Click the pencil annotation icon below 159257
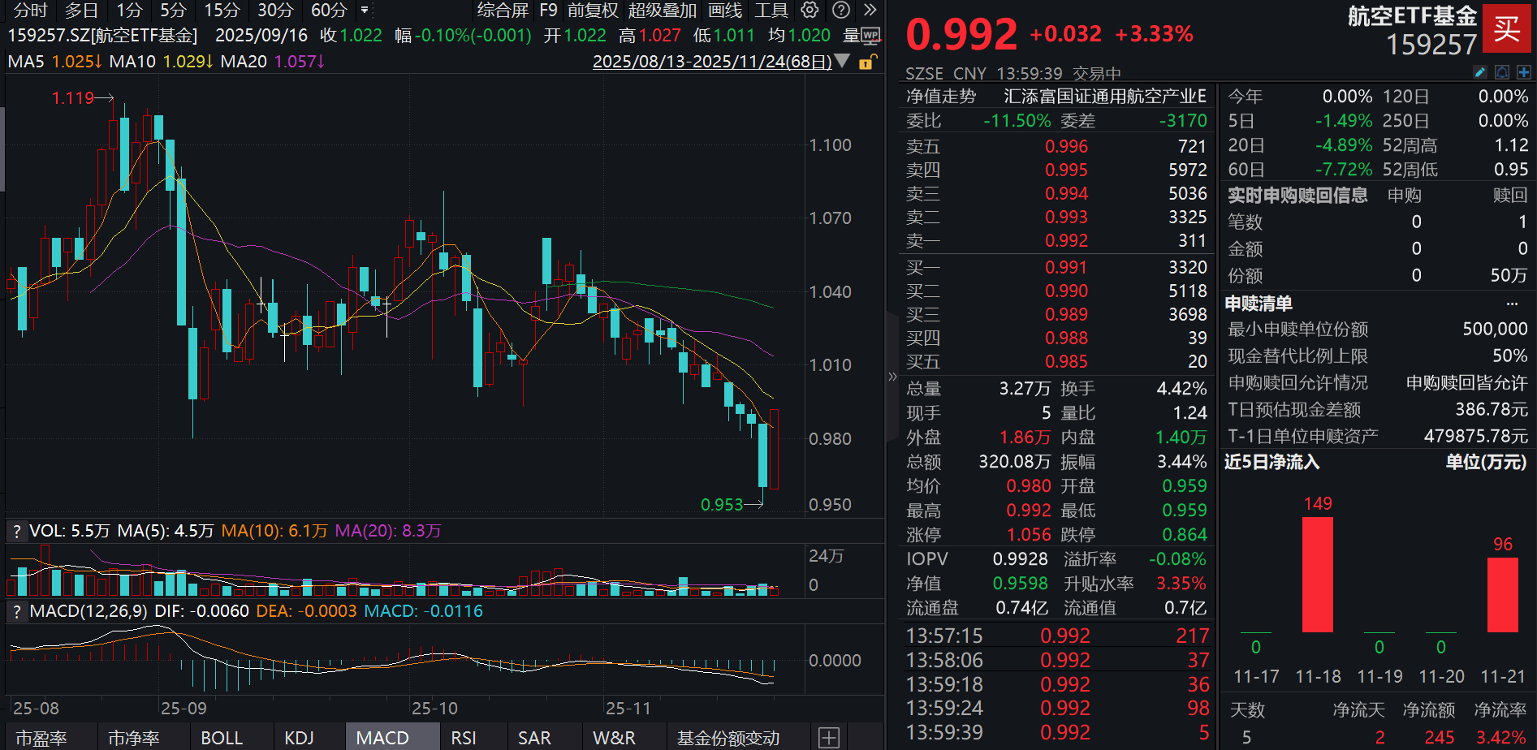Image resolution: width=1537 pixels, height=750 pixels. pyautogui.click(x=1479, y=72)
